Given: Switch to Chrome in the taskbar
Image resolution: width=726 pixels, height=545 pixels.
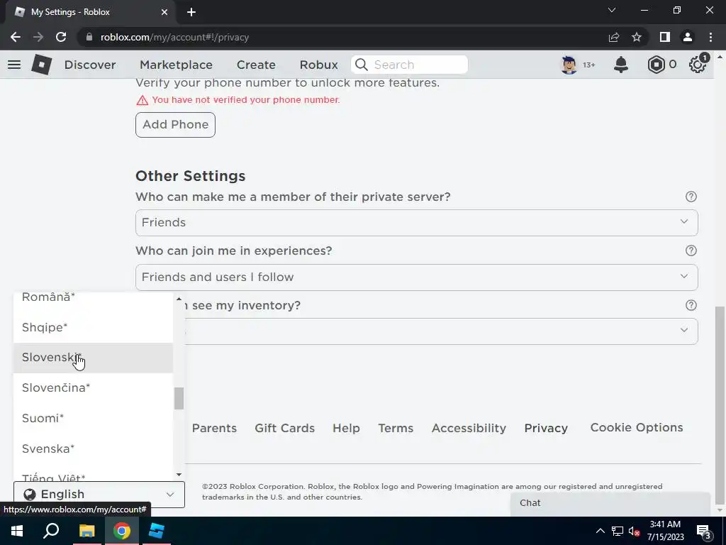Looking at the screenshot, I should 122,531.
